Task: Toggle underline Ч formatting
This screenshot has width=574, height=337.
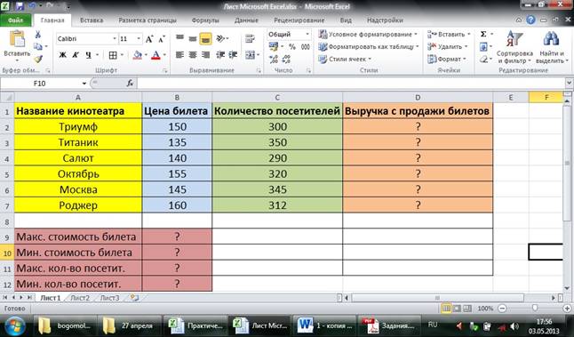Action: [88, 55]
